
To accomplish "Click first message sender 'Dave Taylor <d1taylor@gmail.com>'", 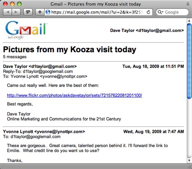I will coord(40,66).
